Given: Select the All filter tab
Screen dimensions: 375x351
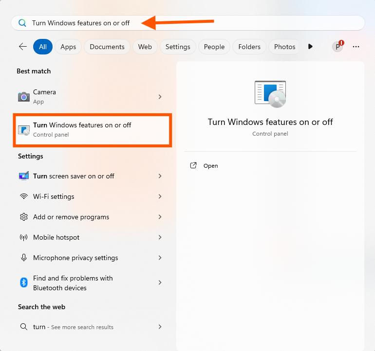Looking at the screenshot, I should pos(43,47).
